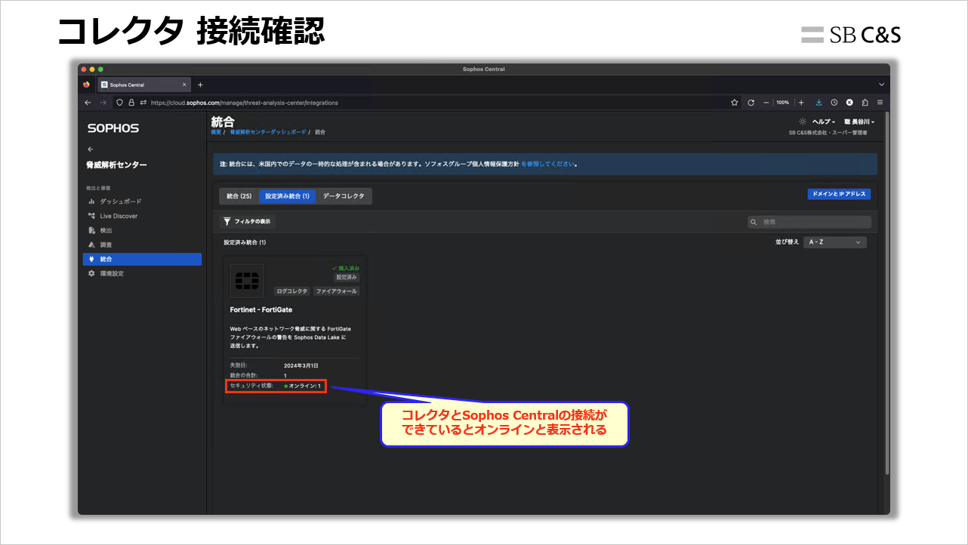
Task: Switch to the 設定済み統合 (1) tab
Action: (x=288, y=196)
